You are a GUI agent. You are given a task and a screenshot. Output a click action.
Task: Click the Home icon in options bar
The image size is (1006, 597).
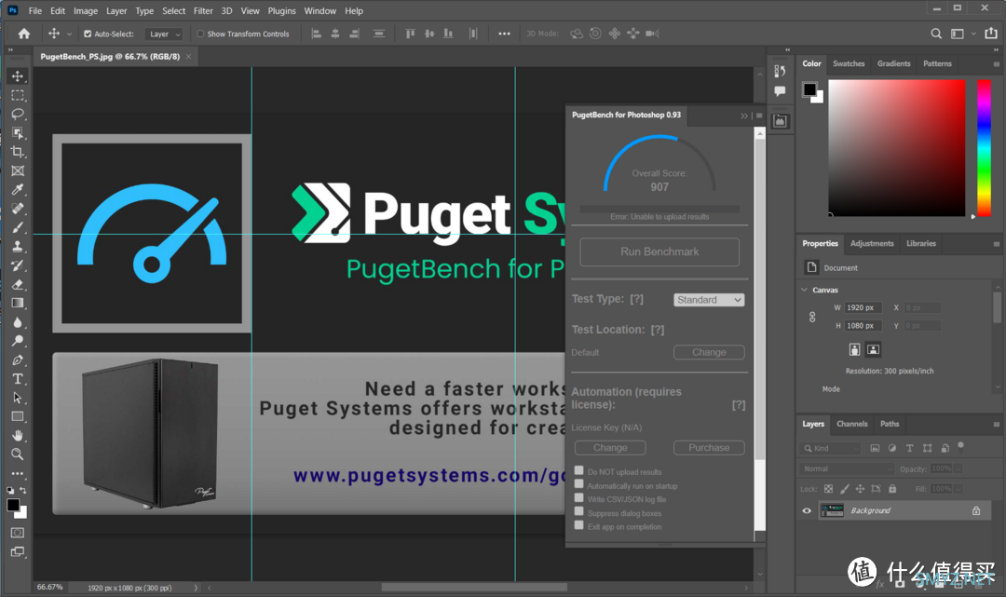(x=24, y=34)
